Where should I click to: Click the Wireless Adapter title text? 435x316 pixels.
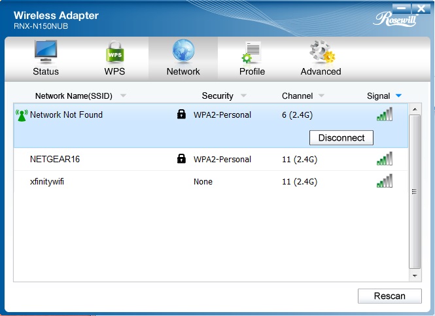[x=56, y=15]
